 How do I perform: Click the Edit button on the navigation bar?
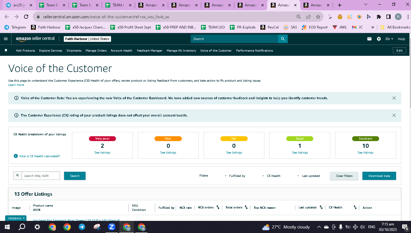tap(399, 50)
